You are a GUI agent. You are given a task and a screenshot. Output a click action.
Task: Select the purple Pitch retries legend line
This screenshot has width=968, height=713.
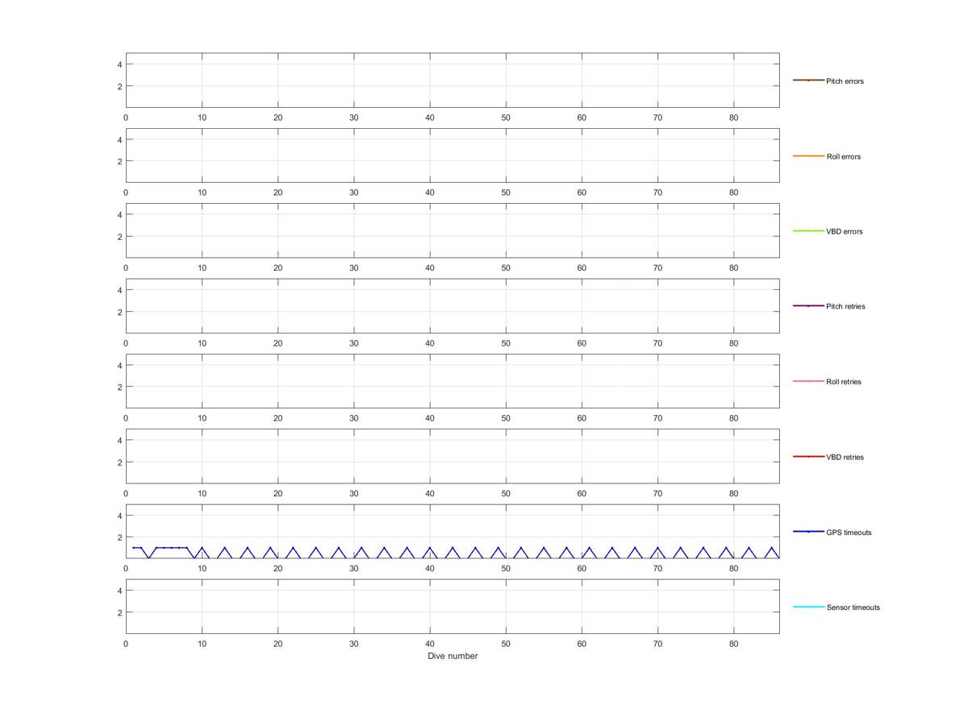[808, 306]
